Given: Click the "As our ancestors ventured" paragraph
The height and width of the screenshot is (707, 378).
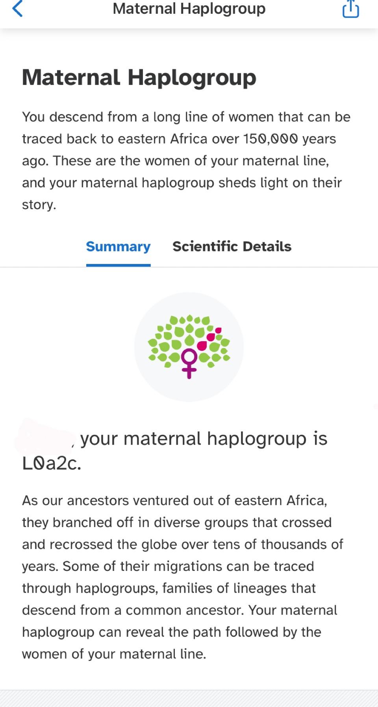Looking at the screenshot, I should pyautogui.click(x=174, y=501).
